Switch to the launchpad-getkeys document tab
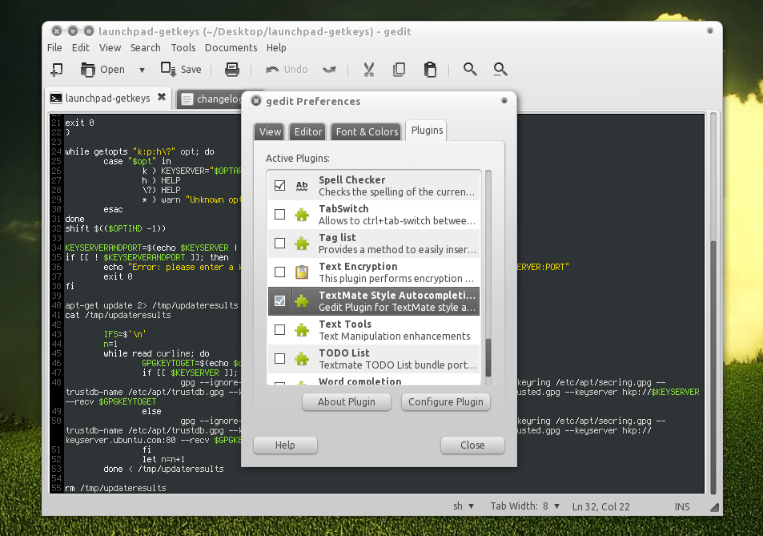Image resolution: width=763 pixels, height=536 pixels. pyautogui.click(x=107, y=99)
